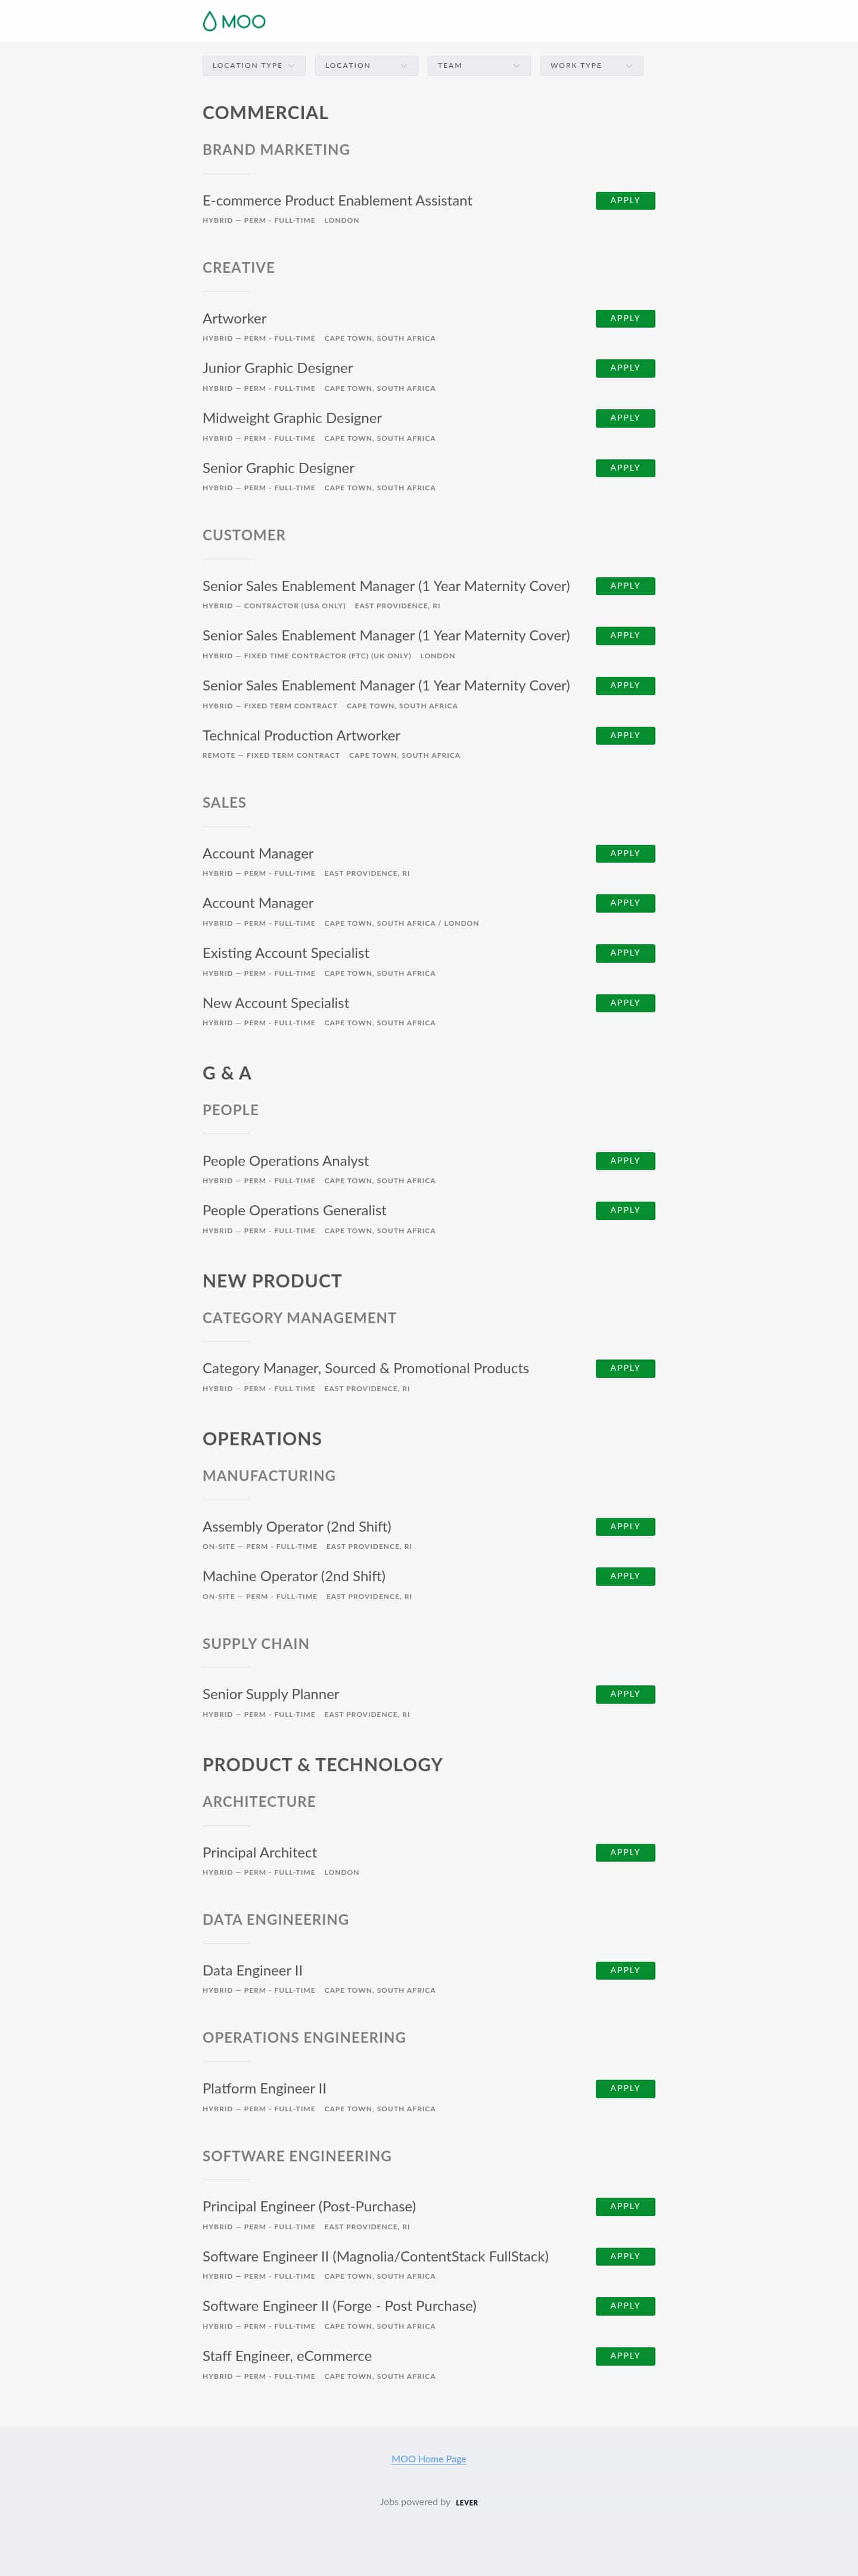Open the Work Type filter dropdown
The height and width of the screenshot is (2576, 858).
pyautogui.click(x=591, y=65)
